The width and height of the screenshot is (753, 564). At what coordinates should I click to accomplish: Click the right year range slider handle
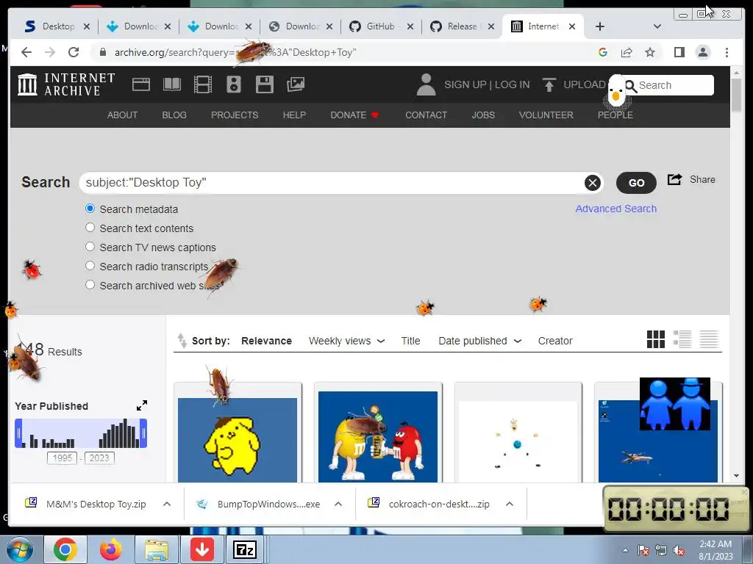(143, 433)
